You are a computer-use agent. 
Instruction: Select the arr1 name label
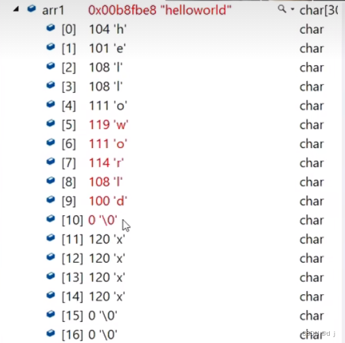pyautogui.click(x=53, y=11)
